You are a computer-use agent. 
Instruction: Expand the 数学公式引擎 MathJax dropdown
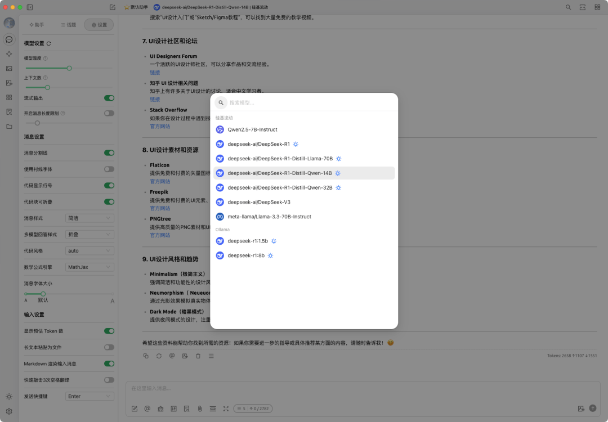tap(90, 267)
